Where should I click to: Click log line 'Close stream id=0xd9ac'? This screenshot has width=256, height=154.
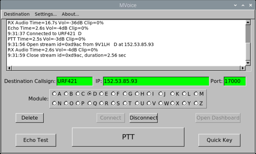pyautogui.click(x=67, y=55)
